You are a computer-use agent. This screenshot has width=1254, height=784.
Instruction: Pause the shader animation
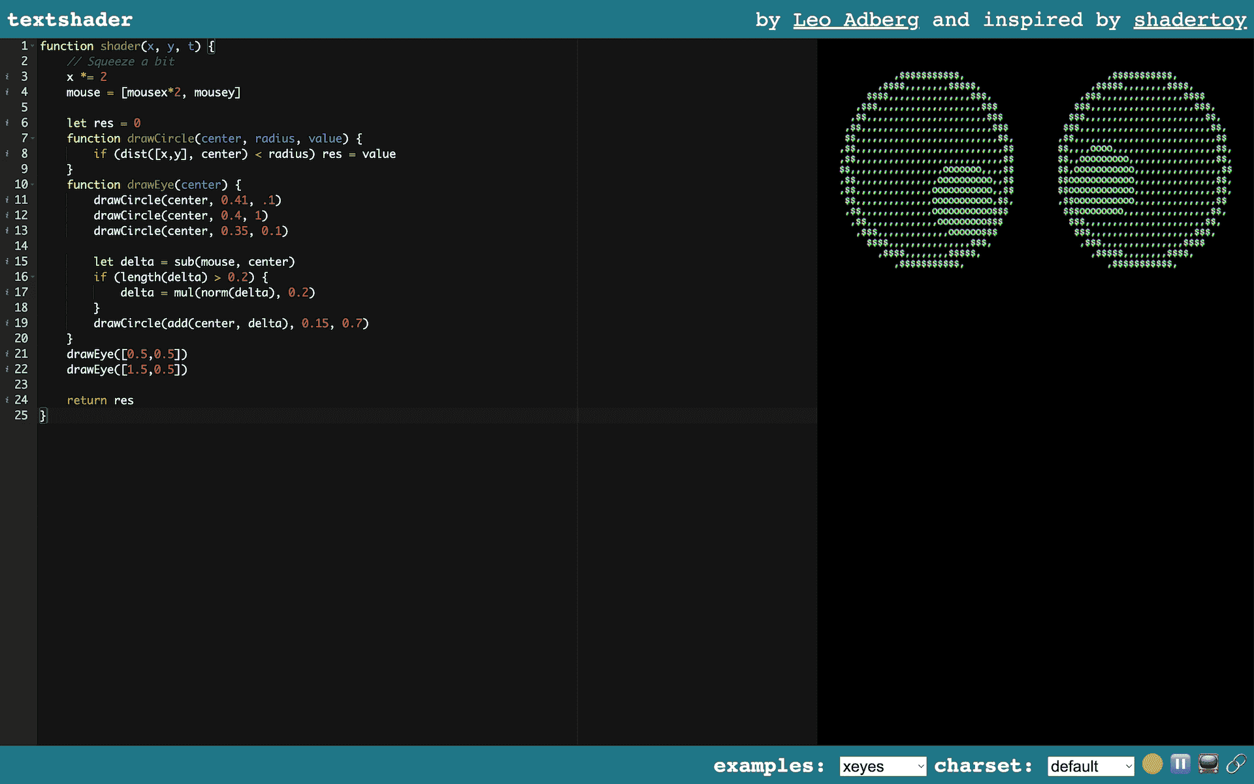point(1180,764)
